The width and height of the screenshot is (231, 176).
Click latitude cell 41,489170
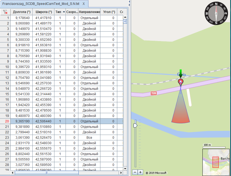coord(44,23)
